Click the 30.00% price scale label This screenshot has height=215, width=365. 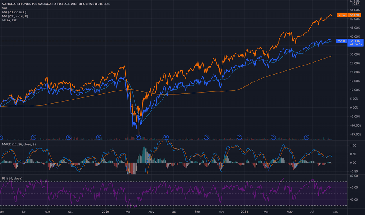click(355, 54)
